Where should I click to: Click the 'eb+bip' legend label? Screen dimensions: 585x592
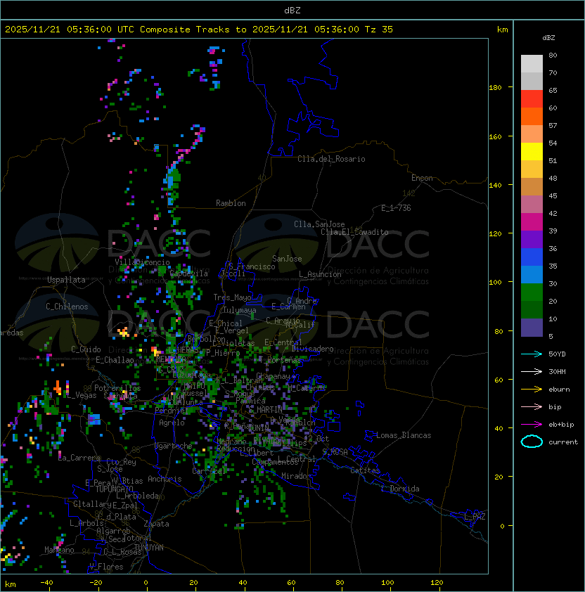[561, 425]
